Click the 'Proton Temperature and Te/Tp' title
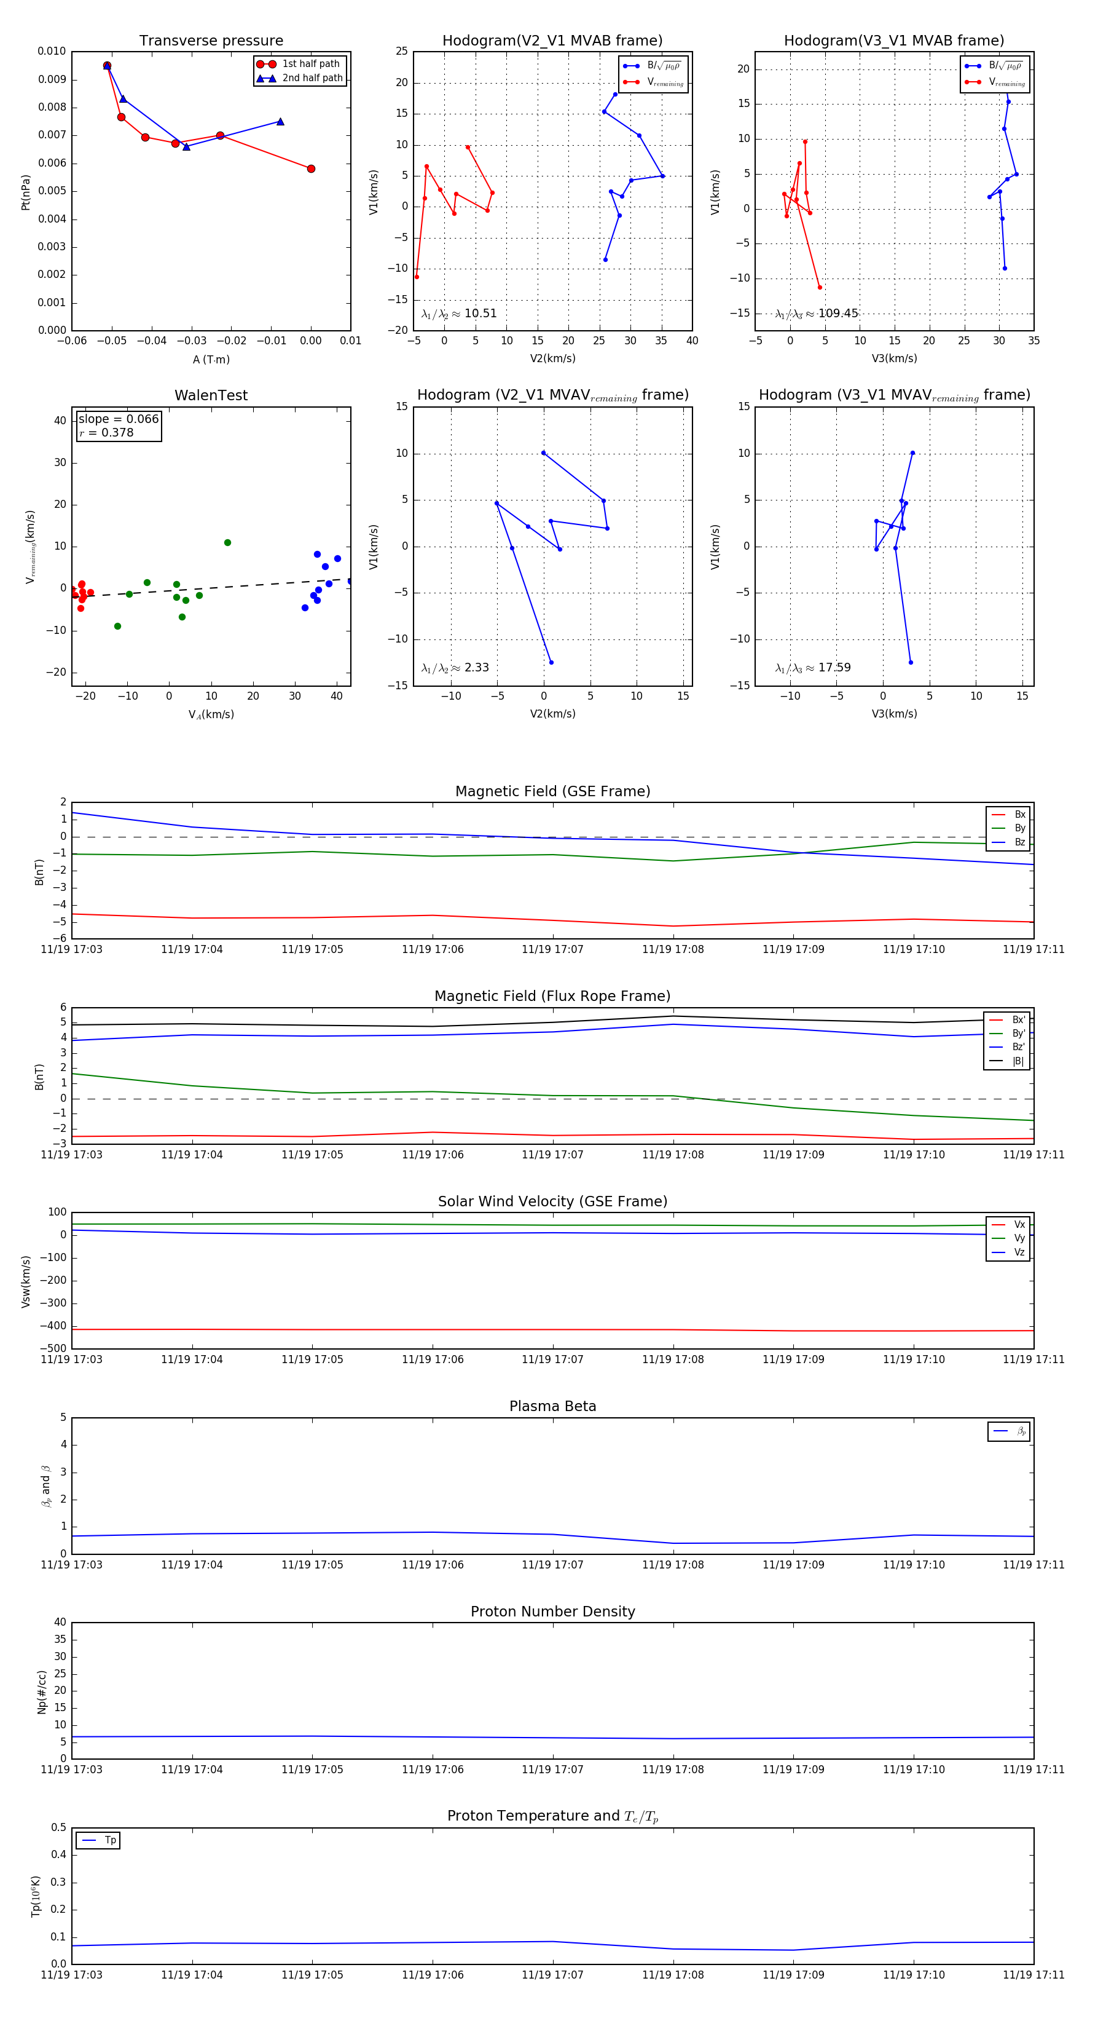Screen dimensions: 1106x2029 (x=552, y=1816)
